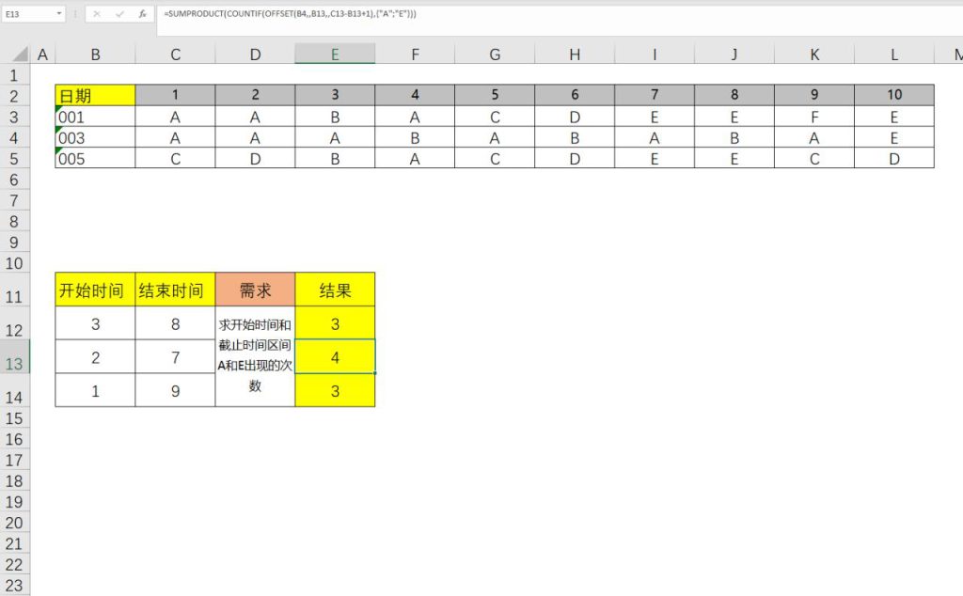Click start time cell with value 2

tap(95, 356)
